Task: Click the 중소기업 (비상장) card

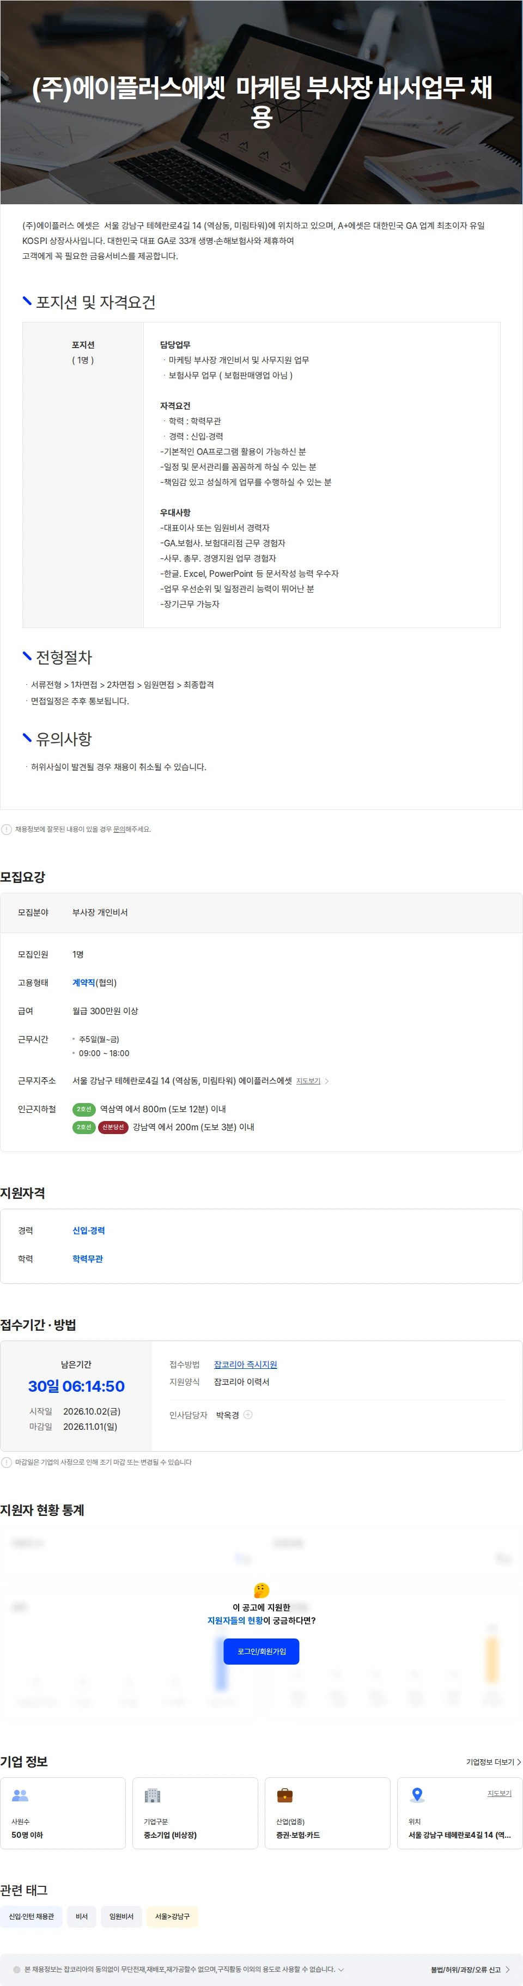Action: 195,1813
